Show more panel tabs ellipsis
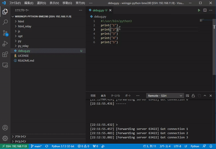Image resolution: width=216 pixels, height=149 pixels. click(x=138, y=96)
